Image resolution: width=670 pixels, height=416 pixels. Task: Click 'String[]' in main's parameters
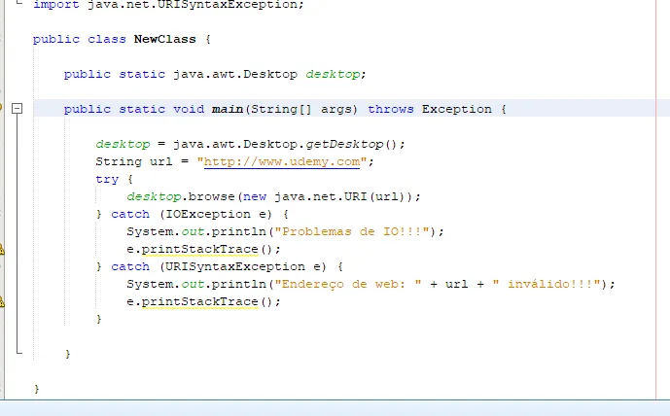coord(281,109)
